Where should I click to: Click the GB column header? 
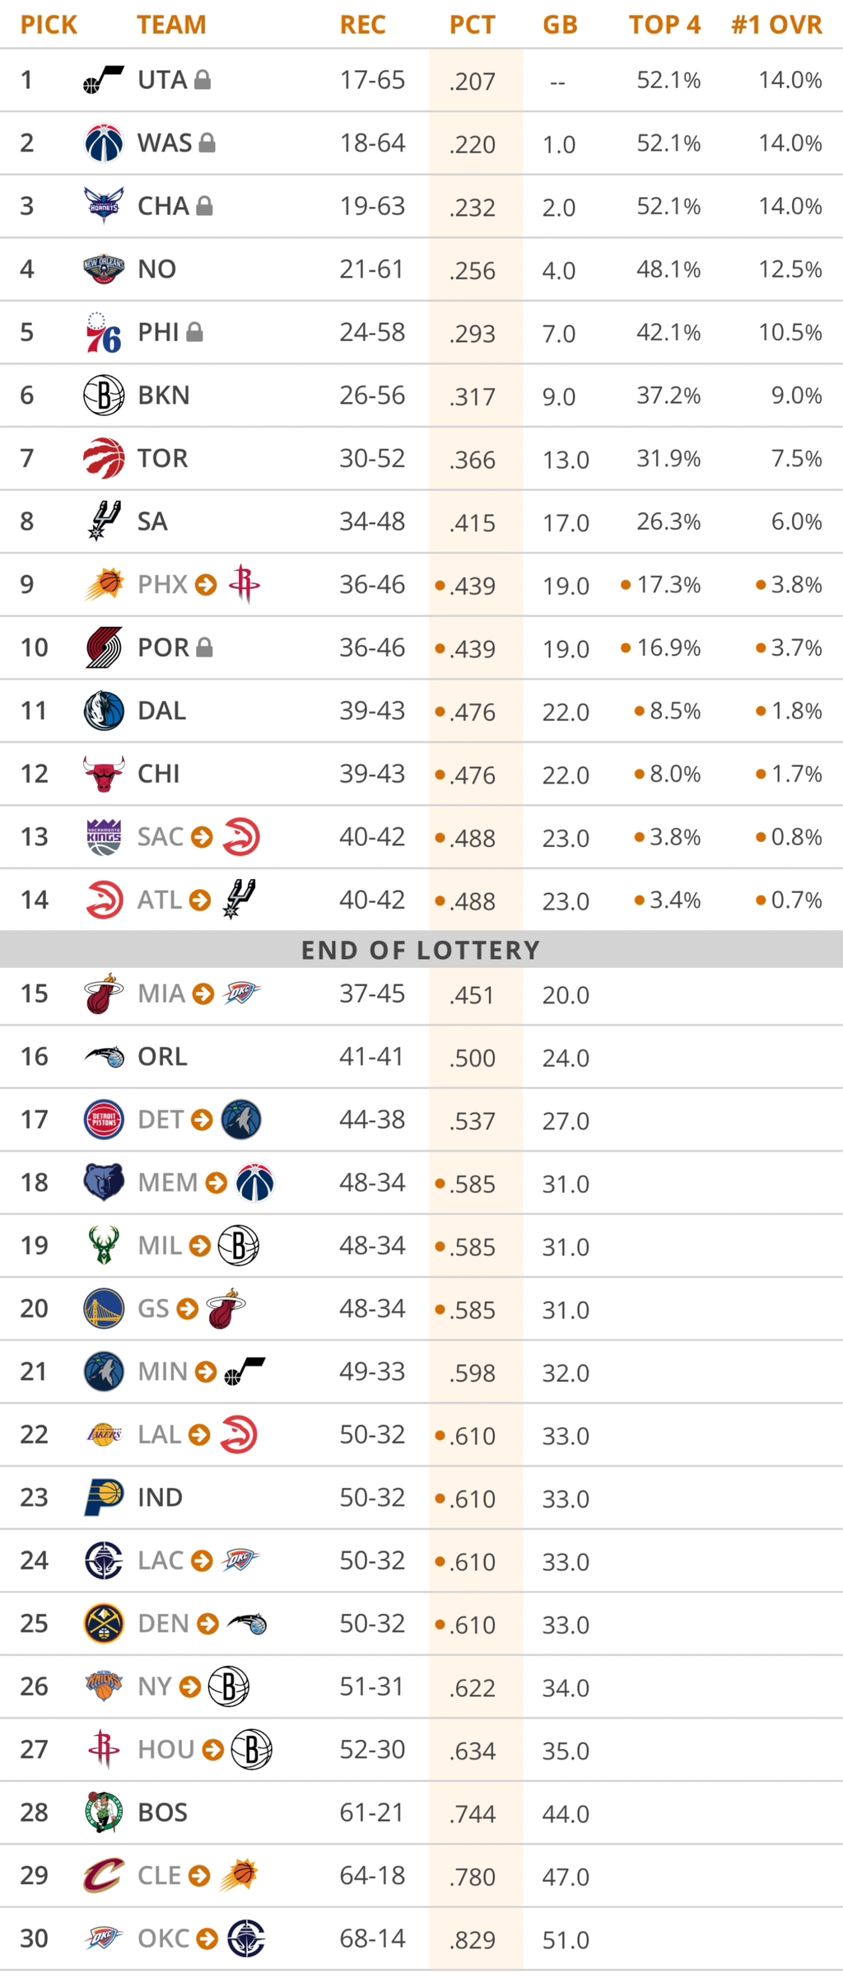click(560, 25)
